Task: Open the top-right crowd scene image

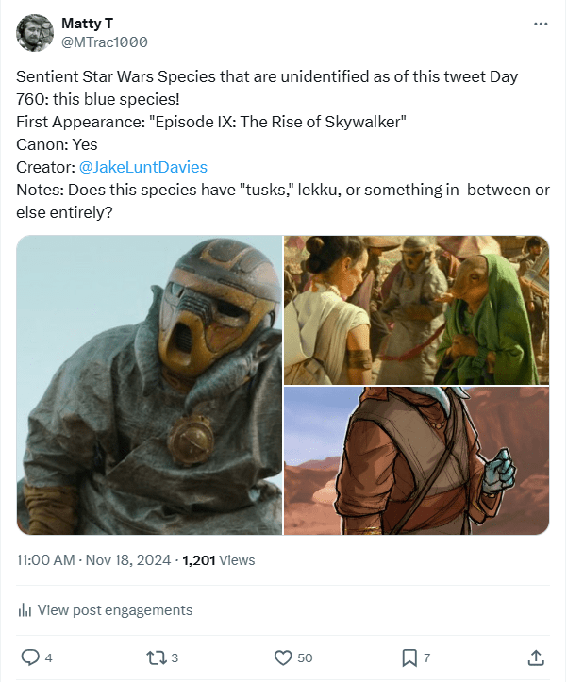Action: [416, 309]
